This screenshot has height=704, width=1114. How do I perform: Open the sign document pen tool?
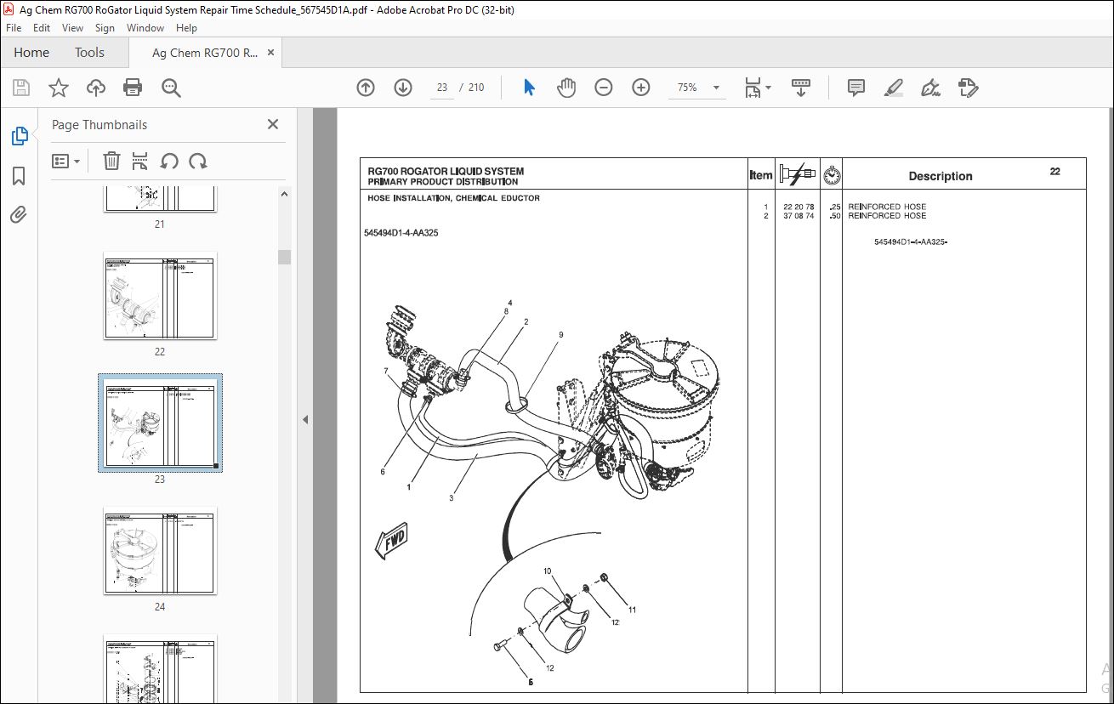(x=930, y=88)
